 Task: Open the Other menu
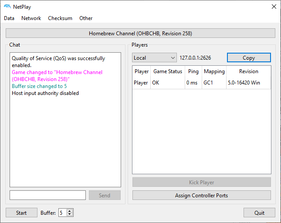[86, 18]
